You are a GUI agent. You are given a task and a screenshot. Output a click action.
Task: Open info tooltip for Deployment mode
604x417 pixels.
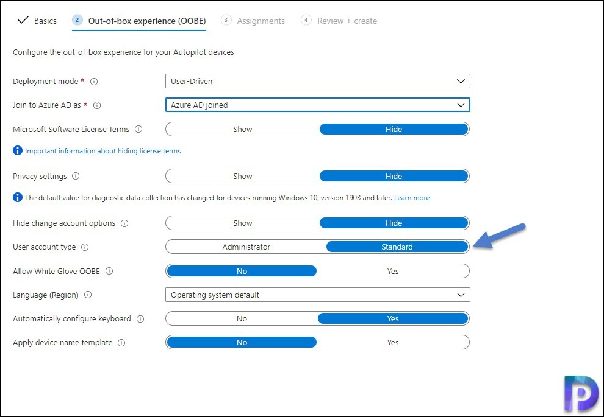(94, 82)
